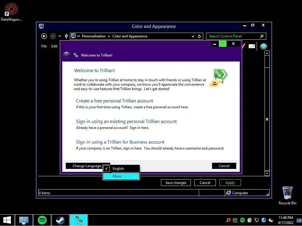The height and width of the screenshot is (226, 302).
Task: Click the muted volume tray icon
Action: (271, 220)
